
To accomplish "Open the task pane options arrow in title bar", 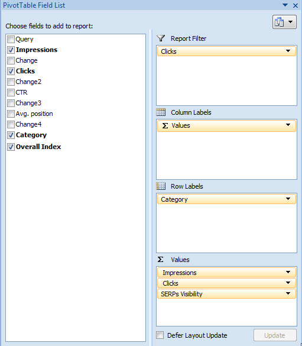I will click(285, 5).
